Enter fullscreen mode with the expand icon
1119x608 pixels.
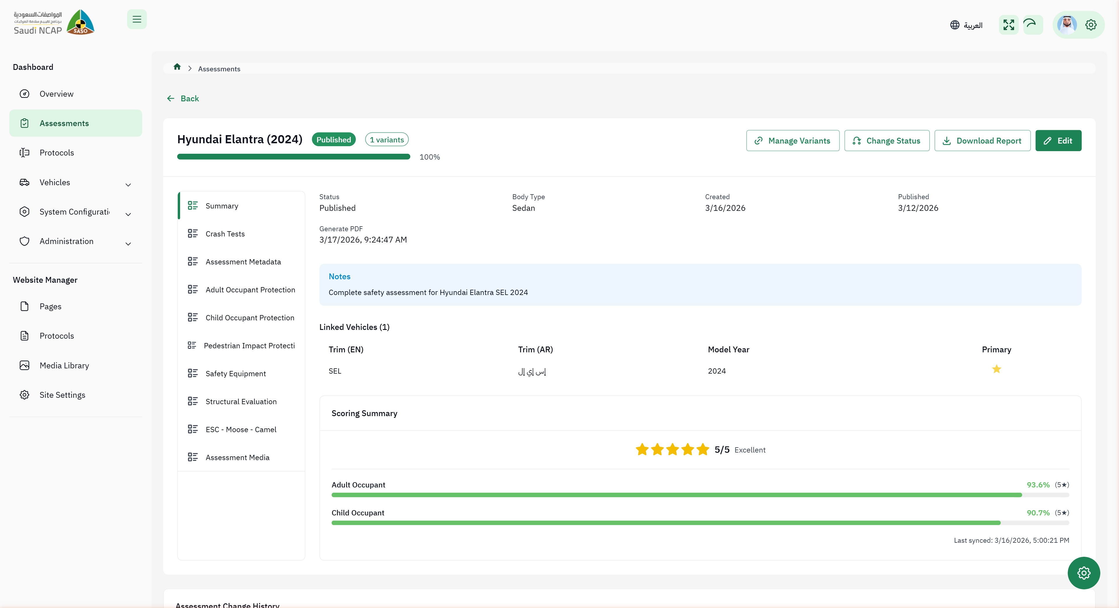click(x=1009, y=25)
